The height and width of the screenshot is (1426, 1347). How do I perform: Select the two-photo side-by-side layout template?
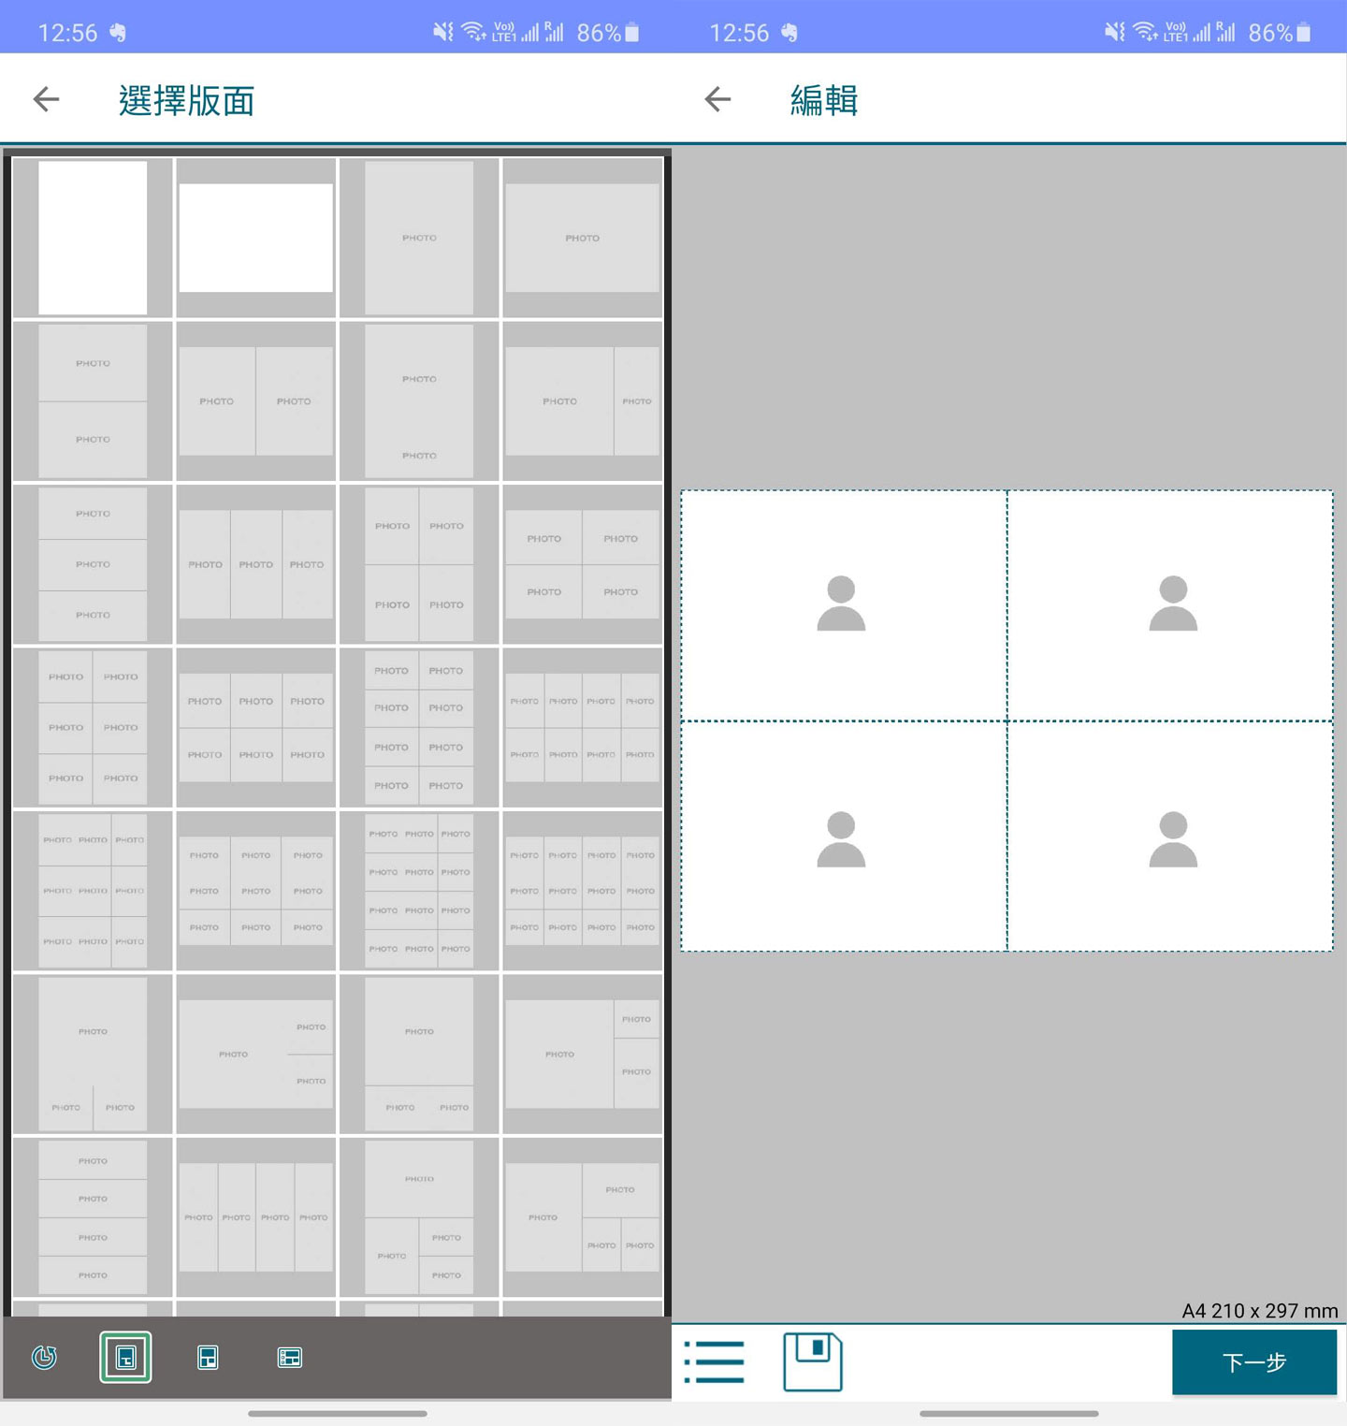[x=255, y=400]
